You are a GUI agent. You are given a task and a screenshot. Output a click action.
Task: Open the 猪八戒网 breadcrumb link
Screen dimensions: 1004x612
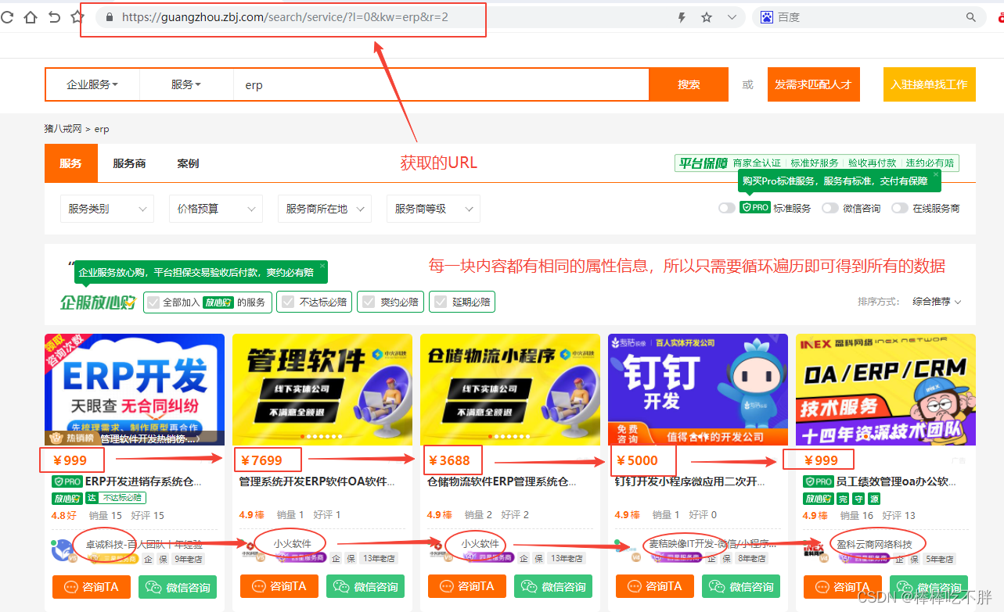tap(63, 129)
